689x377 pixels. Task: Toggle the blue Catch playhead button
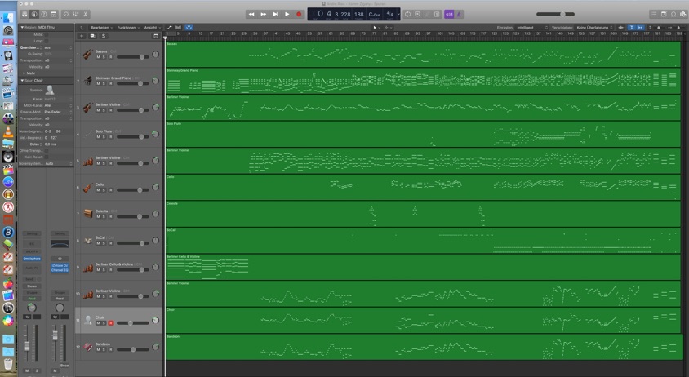click(x=189, y=27)
